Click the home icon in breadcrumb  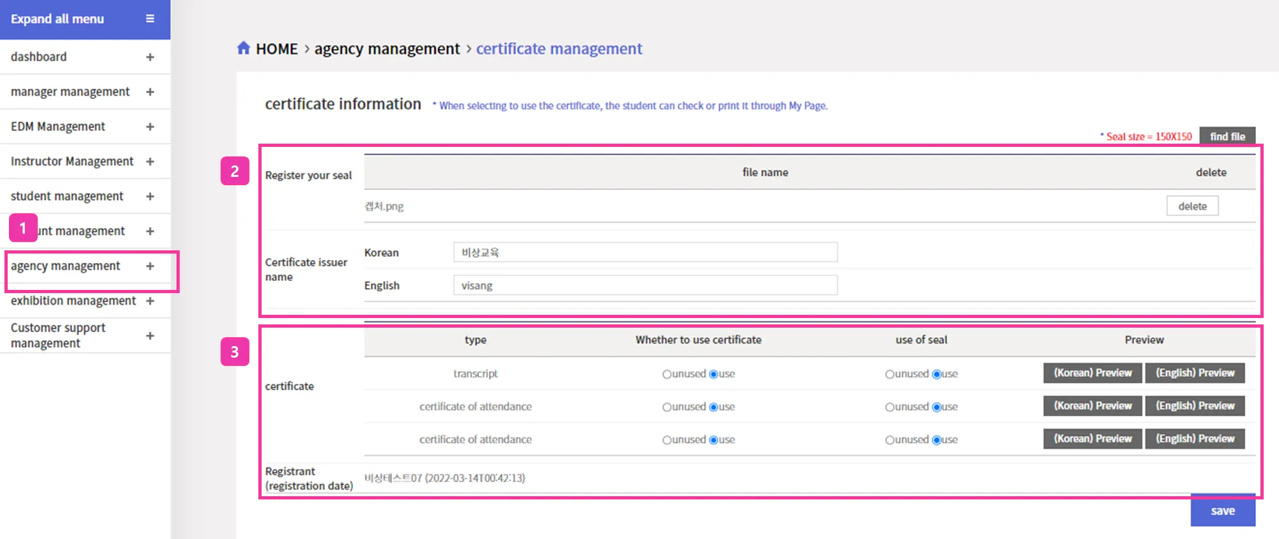tap(243, 49)
